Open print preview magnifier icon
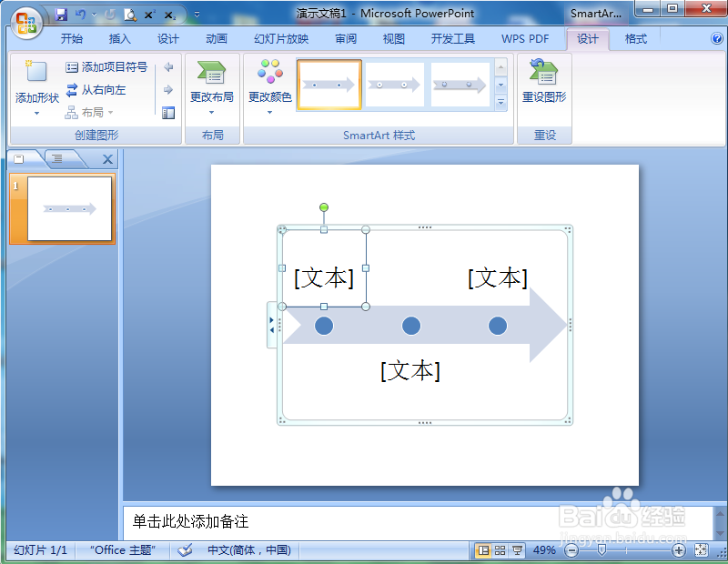Viewport: 728px width, 564px height. (x=130, y=15)
